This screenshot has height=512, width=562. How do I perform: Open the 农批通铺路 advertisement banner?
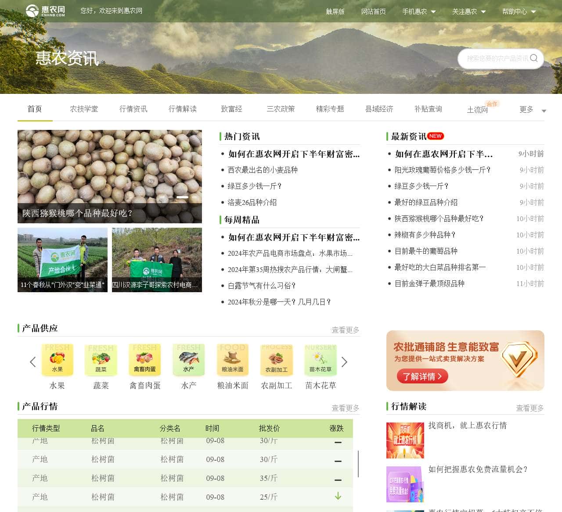point(465,361)
